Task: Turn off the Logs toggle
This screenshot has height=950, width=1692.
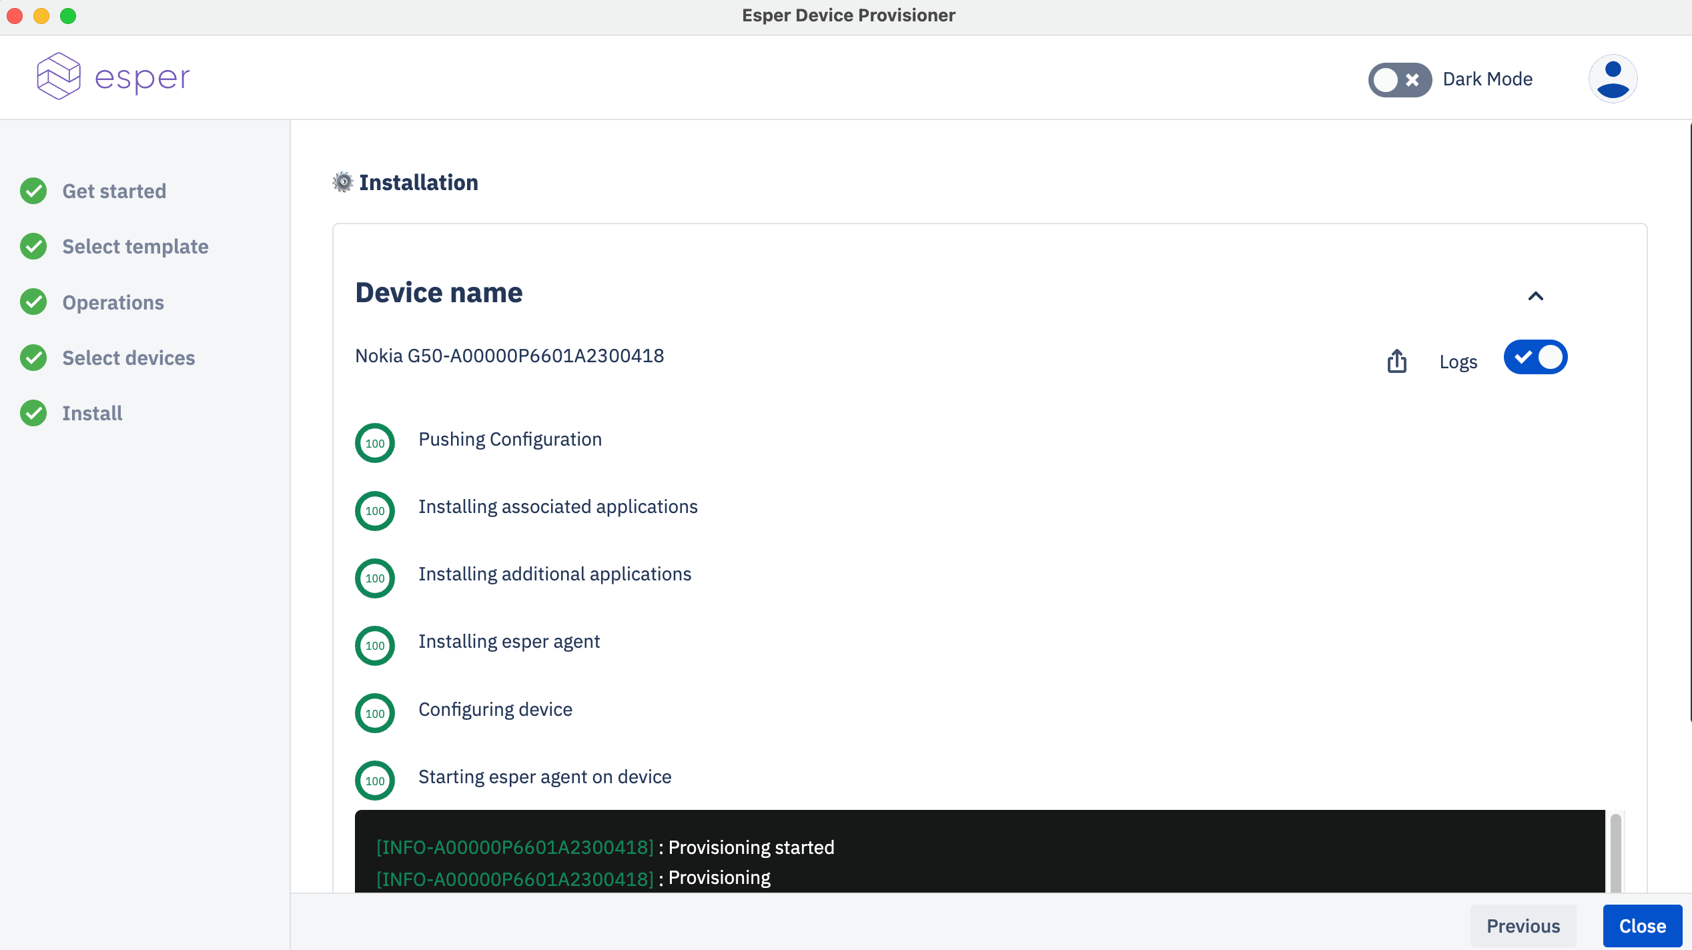Action: coord(1535,357)
